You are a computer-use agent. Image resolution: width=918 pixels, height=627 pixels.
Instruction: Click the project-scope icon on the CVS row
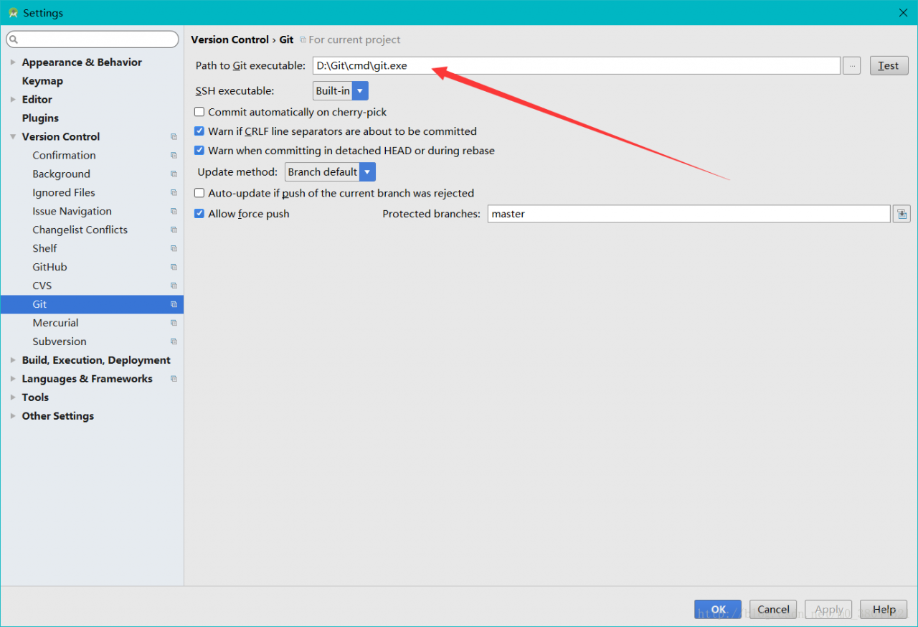click(x=174, y=286)
